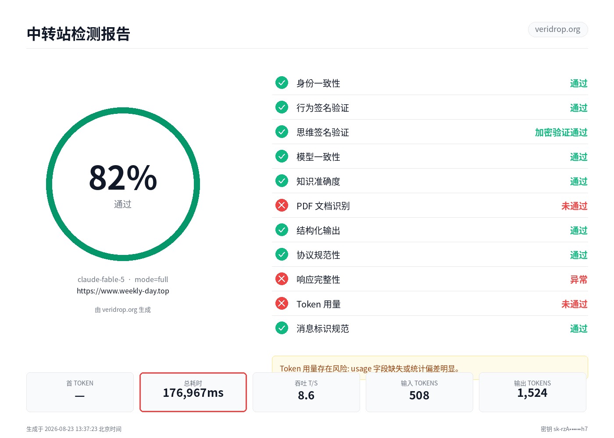
Task: Click the 模型一致性 result row
Action: (x=430, y=156)
